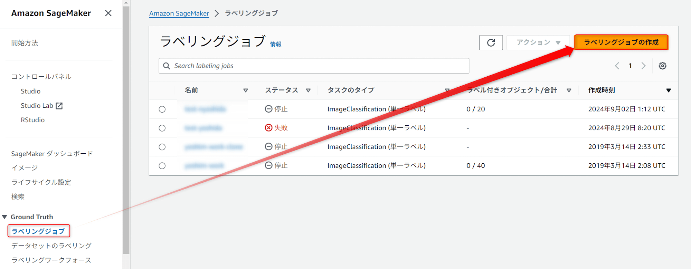Click the 0 / 40 labeled objects cell
The width and height of the screenshot is (691, 269).
476,166
